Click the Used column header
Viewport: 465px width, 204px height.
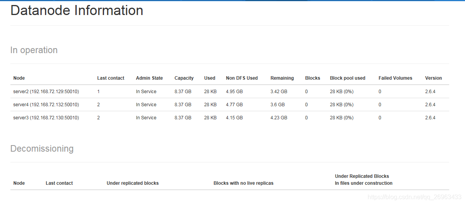tap(210, 78)
